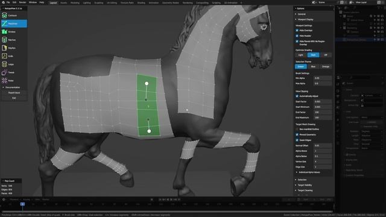This screenshot has height=217, width=386.
Task: Click the Exit button
Action: pyautogui.click(x=14, y=98)
